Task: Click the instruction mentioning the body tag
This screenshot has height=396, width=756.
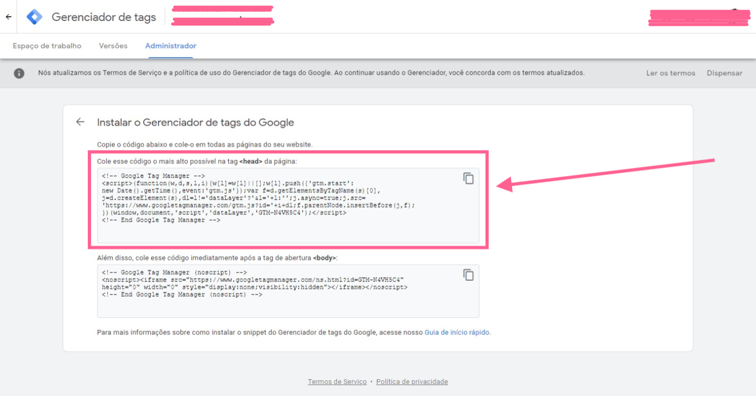Action: (x=217, y=258)
